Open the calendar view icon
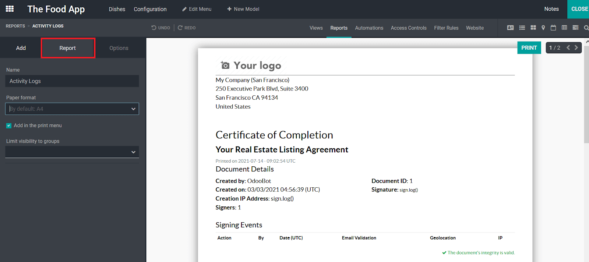This screenshot has height=262, width=589. click(x=553, y=28)
